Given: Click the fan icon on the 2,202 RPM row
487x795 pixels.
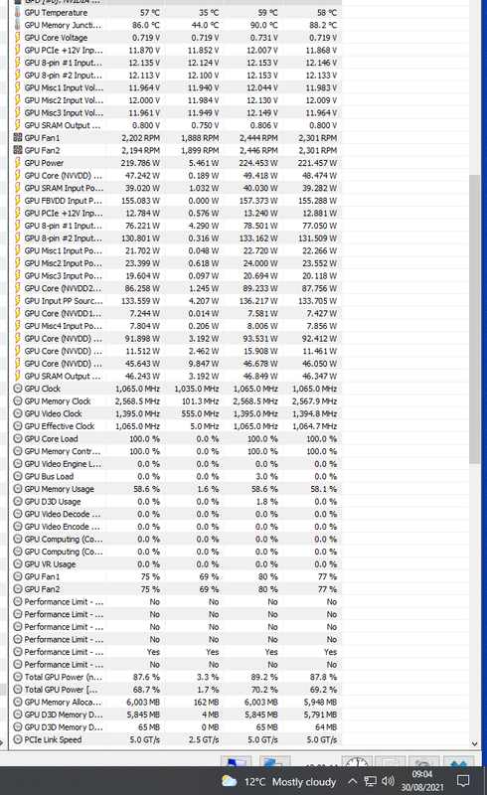Looking at the screenshot, I should 18,137.
